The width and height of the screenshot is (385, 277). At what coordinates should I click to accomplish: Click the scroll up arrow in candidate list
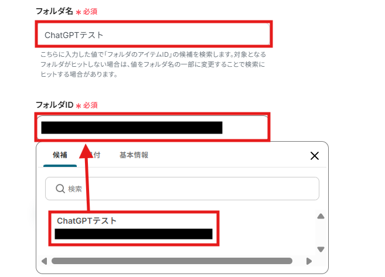(x=321, y=216)
